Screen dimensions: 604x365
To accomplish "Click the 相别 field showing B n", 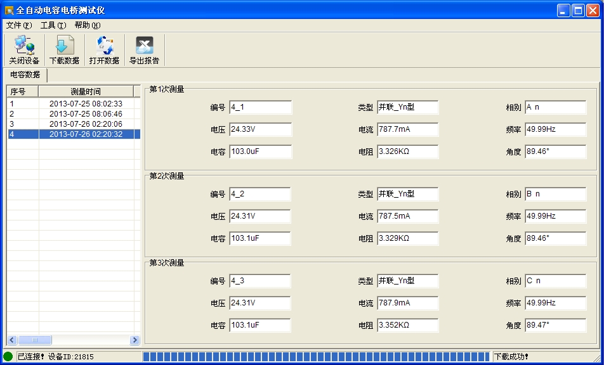I will tap(556, 195).
